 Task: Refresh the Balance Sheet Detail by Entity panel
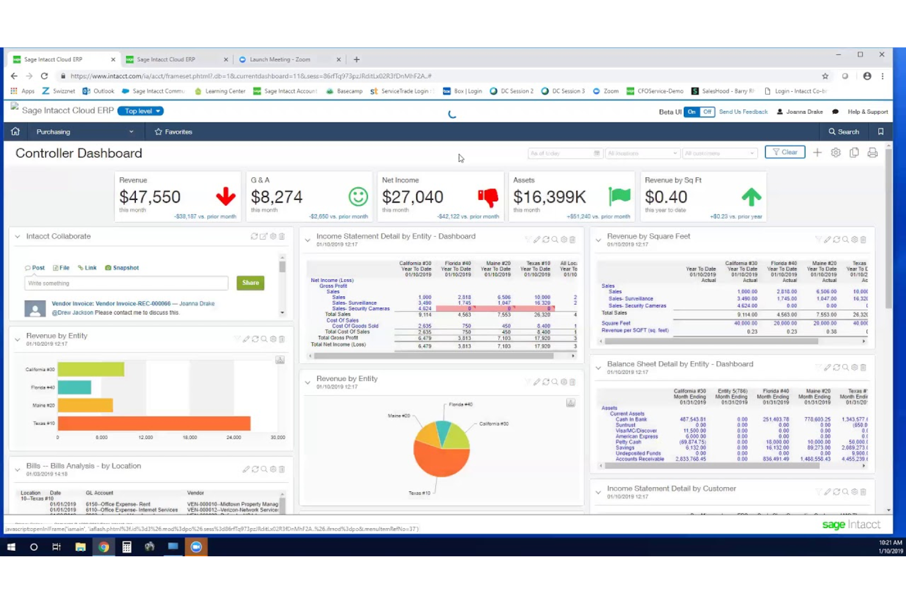point(836,368)
